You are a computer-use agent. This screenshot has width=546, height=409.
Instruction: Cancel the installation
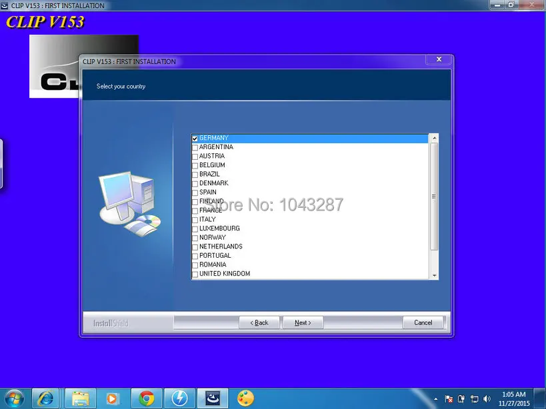[x=423, y=323]
